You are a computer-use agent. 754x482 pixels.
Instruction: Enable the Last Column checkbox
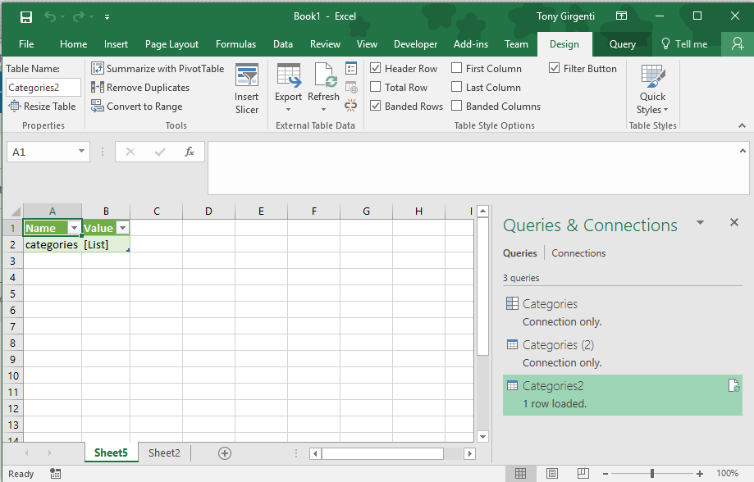pos(457,87)
